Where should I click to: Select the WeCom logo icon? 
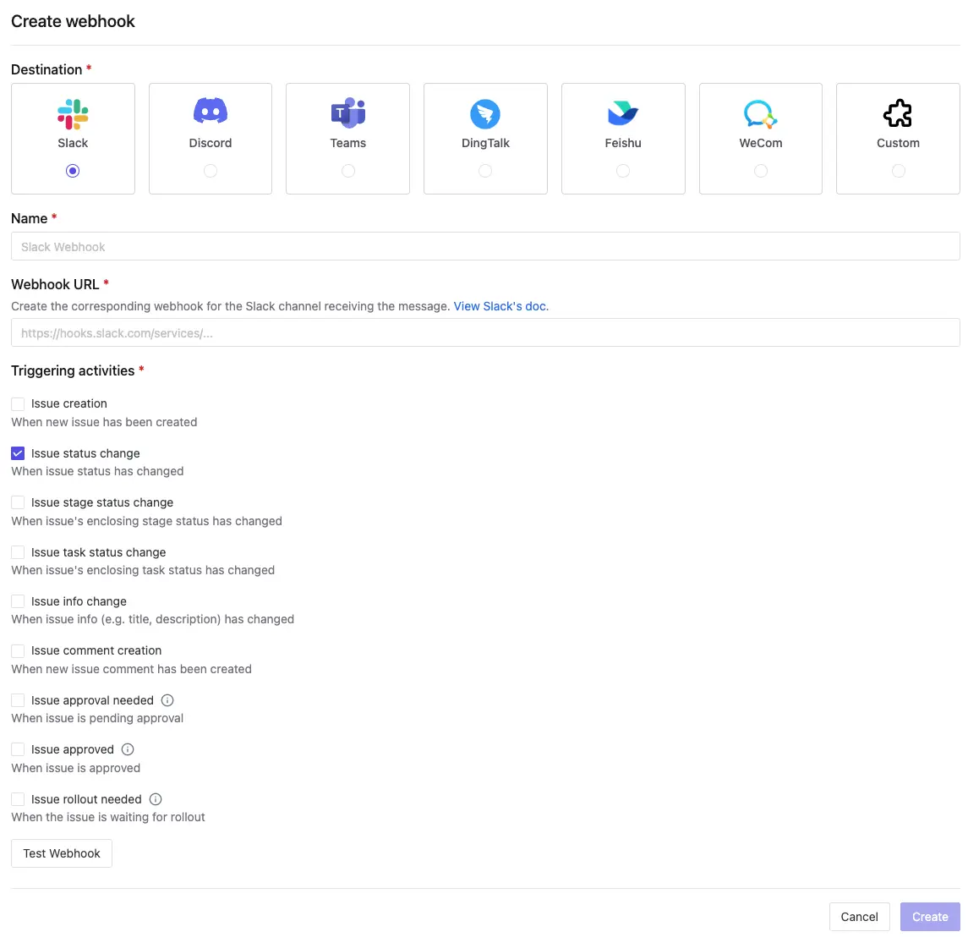point(760,113)
